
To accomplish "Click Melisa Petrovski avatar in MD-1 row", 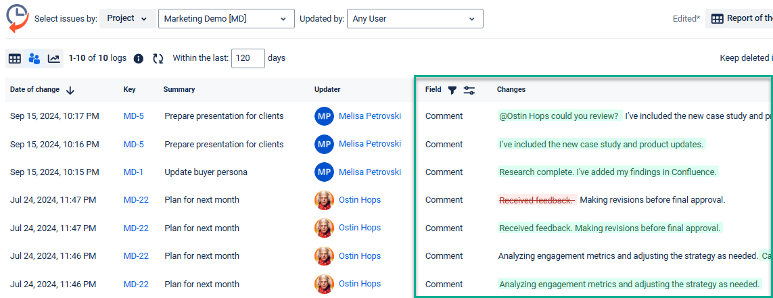I will pyautogui.click(x=324, y=172).
